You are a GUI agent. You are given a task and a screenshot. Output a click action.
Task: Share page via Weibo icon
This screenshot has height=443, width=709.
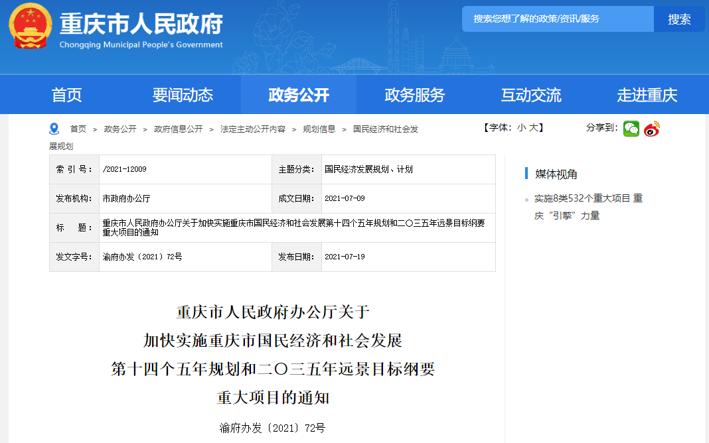(x=652, y=129)
